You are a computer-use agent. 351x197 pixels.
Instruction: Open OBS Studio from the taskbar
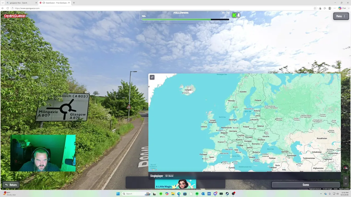point(233,194)
